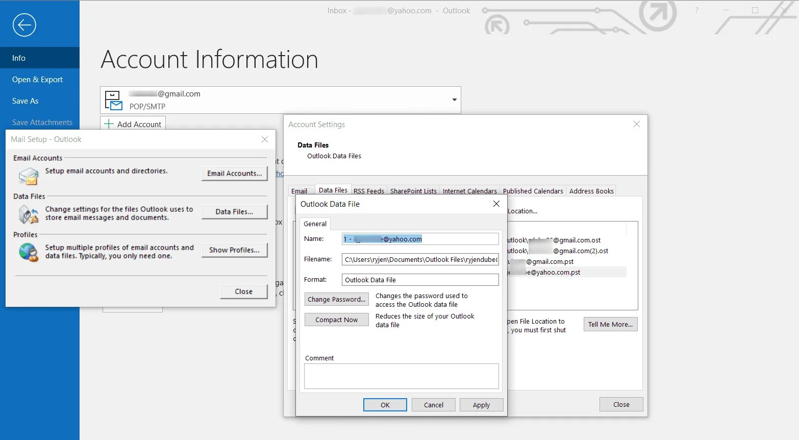Screen dimensions: 799x440
Task: Click the Email Accounts envelope icon in Mail Setup
Action: 29,176
